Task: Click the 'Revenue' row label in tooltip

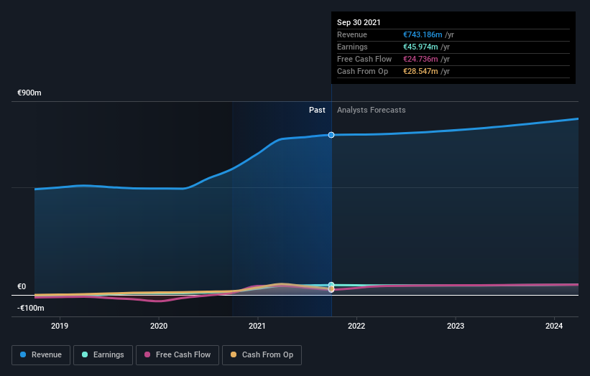Action: [x=352, y=34]
